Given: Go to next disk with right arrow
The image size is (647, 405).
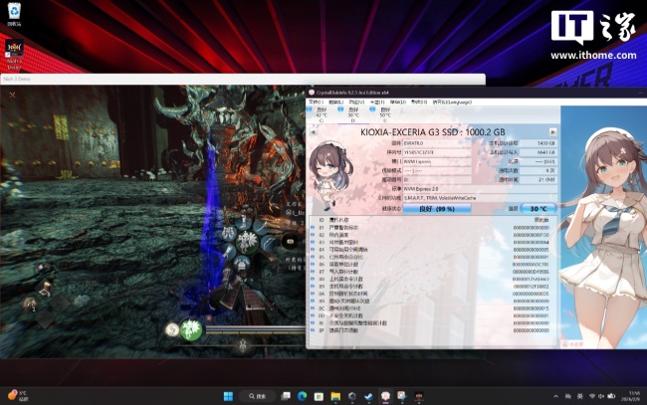Looking at the screenshot, I should 552,132.
